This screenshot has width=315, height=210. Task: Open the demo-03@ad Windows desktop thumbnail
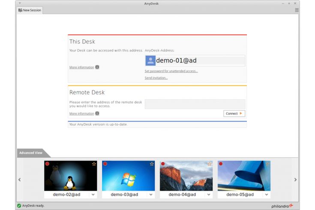coord(129,176)
